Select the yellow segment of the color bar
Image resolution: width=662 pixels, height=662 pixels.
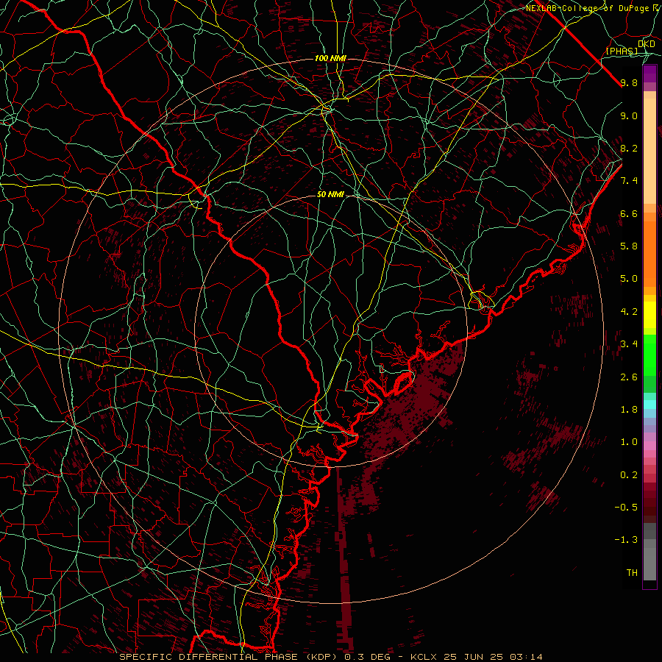pos(649,315)
